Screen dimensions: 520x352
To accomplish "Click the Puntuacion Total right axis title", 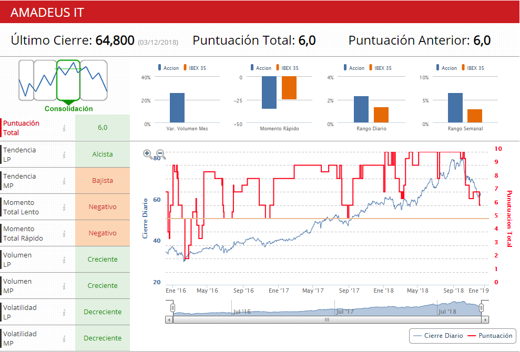I will point(509,219).
